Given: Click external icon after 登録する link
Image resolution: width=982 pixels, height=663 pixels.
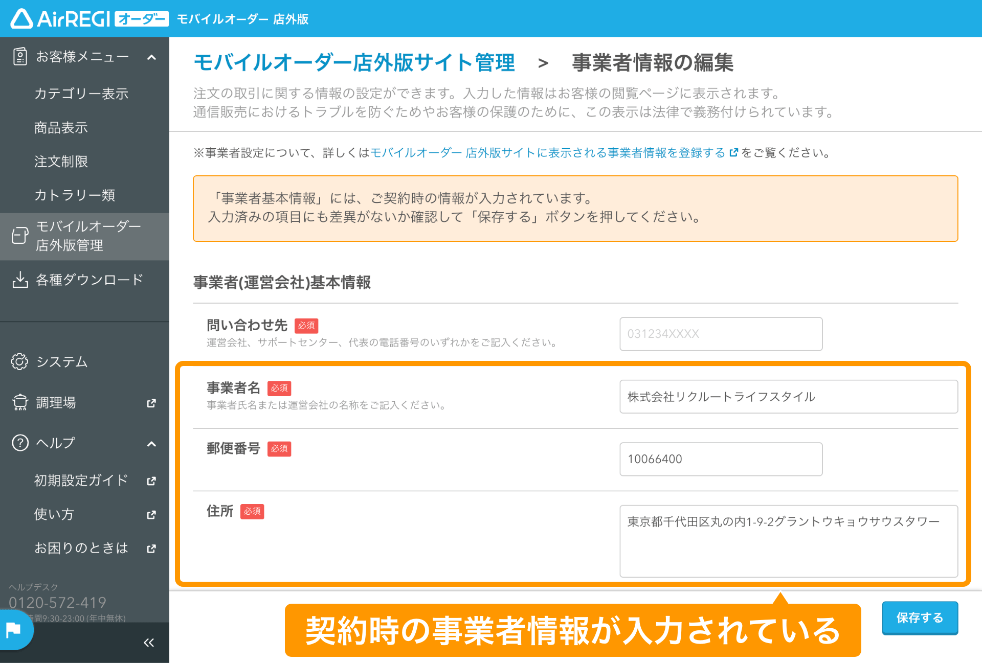Looking at the screenshot, I should click(733, 152).
